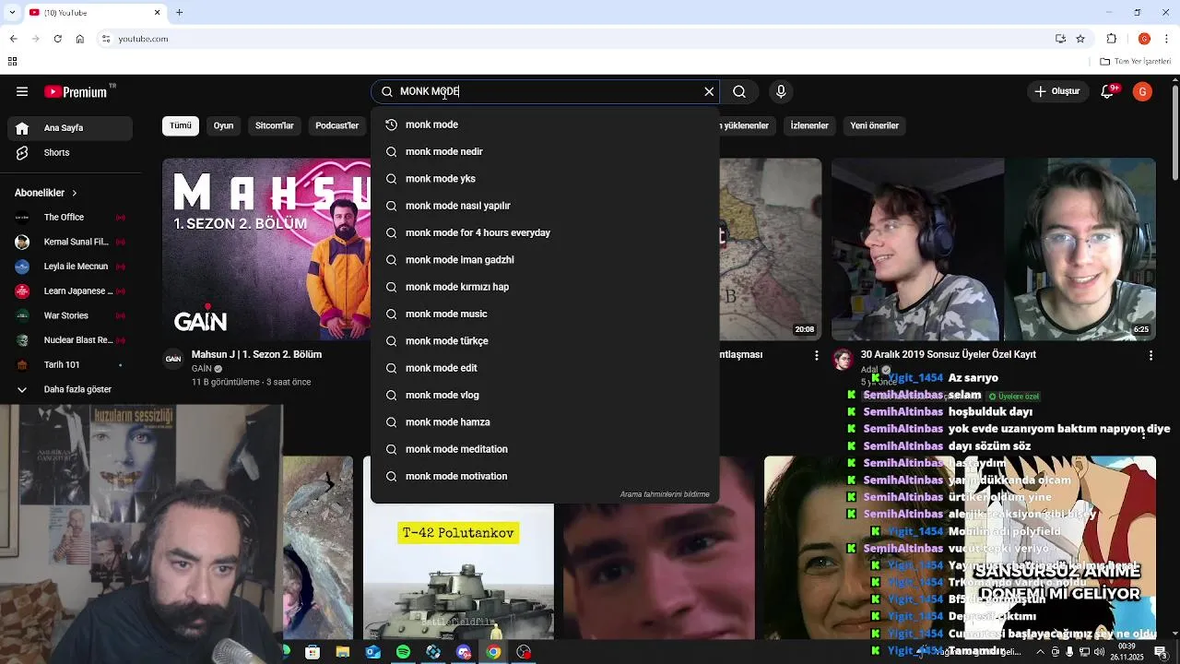Viewport: 1180px width, 664px height.
Task: Open Nuclear Blast Re... subscription
Action: [x=69, y=340]
